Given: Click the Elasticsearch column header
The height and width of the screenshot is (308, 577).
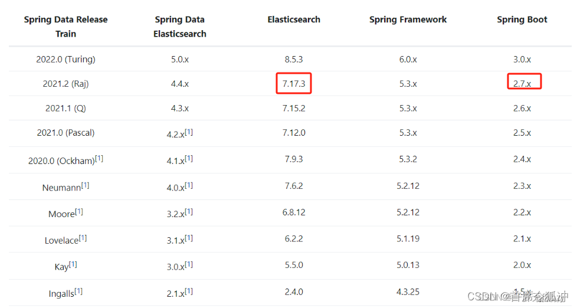Looking at the screenshot, I should (x=294, y=19).
